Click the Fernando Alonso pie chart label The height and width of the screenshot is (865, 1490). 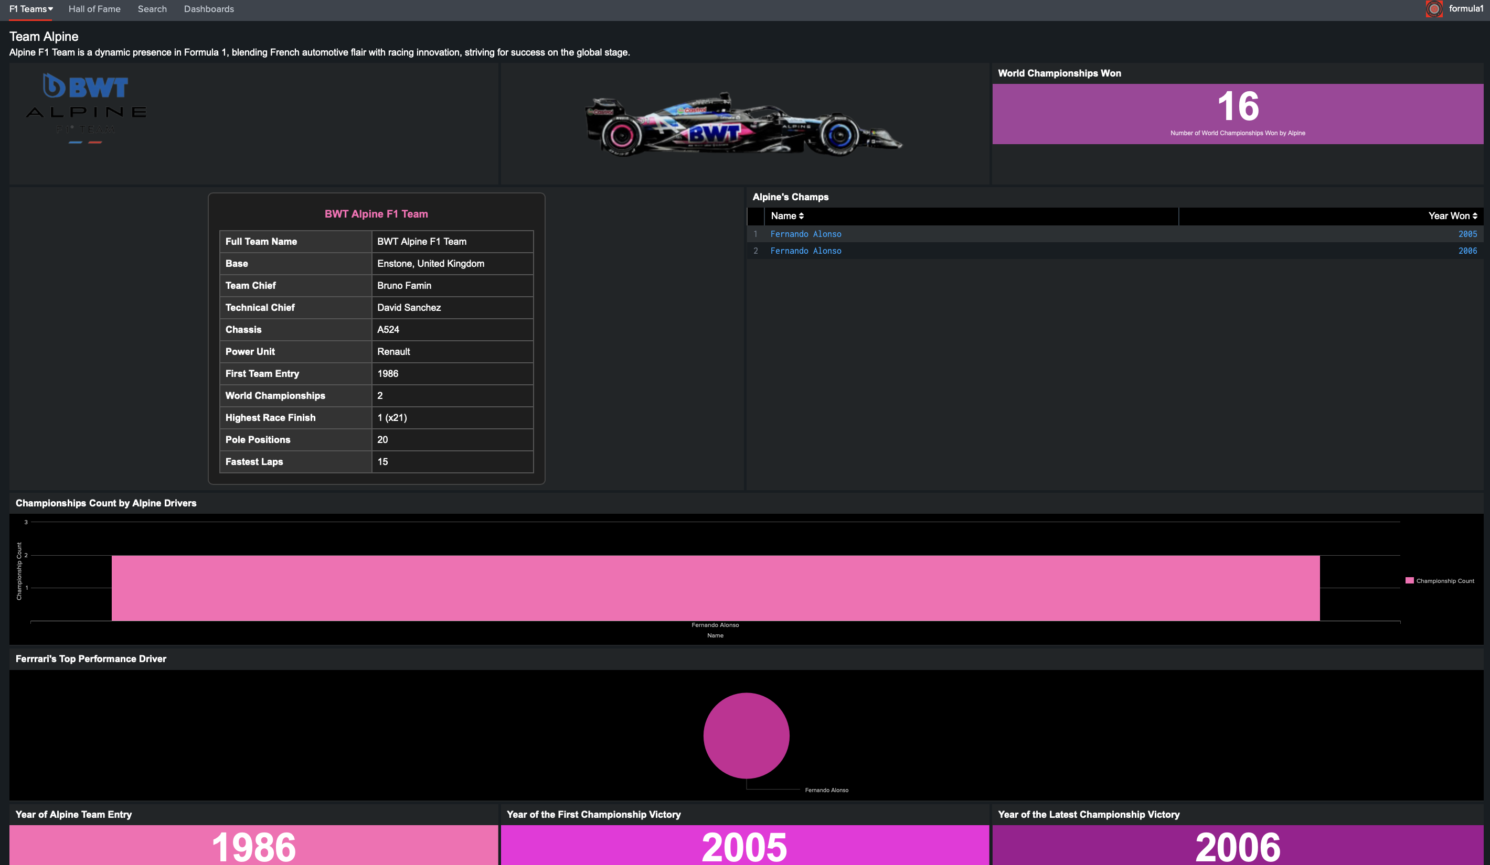pyautogui.click(x=827, y=790)
